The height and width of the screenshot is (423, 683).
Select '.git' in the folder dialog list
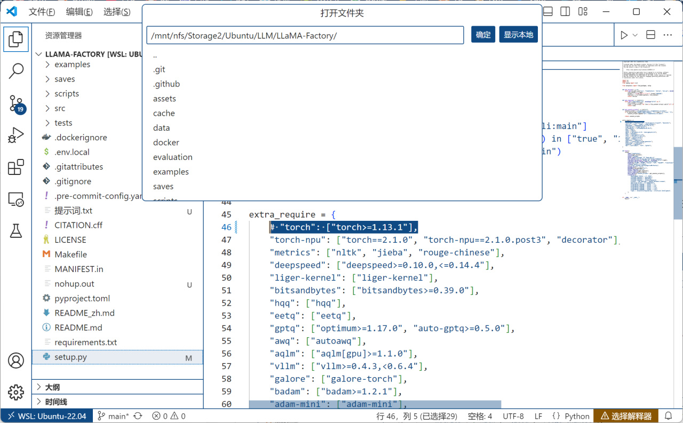click(x=343, y=69)
